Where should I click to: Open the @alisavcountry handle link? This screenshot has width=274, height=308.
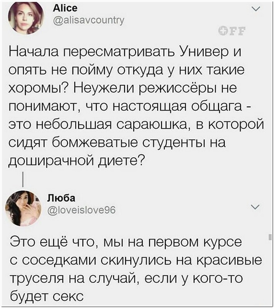point(89,20)
